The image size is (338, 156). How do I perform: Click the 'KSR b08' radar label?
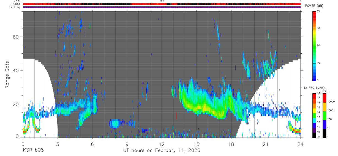(33, 150)
